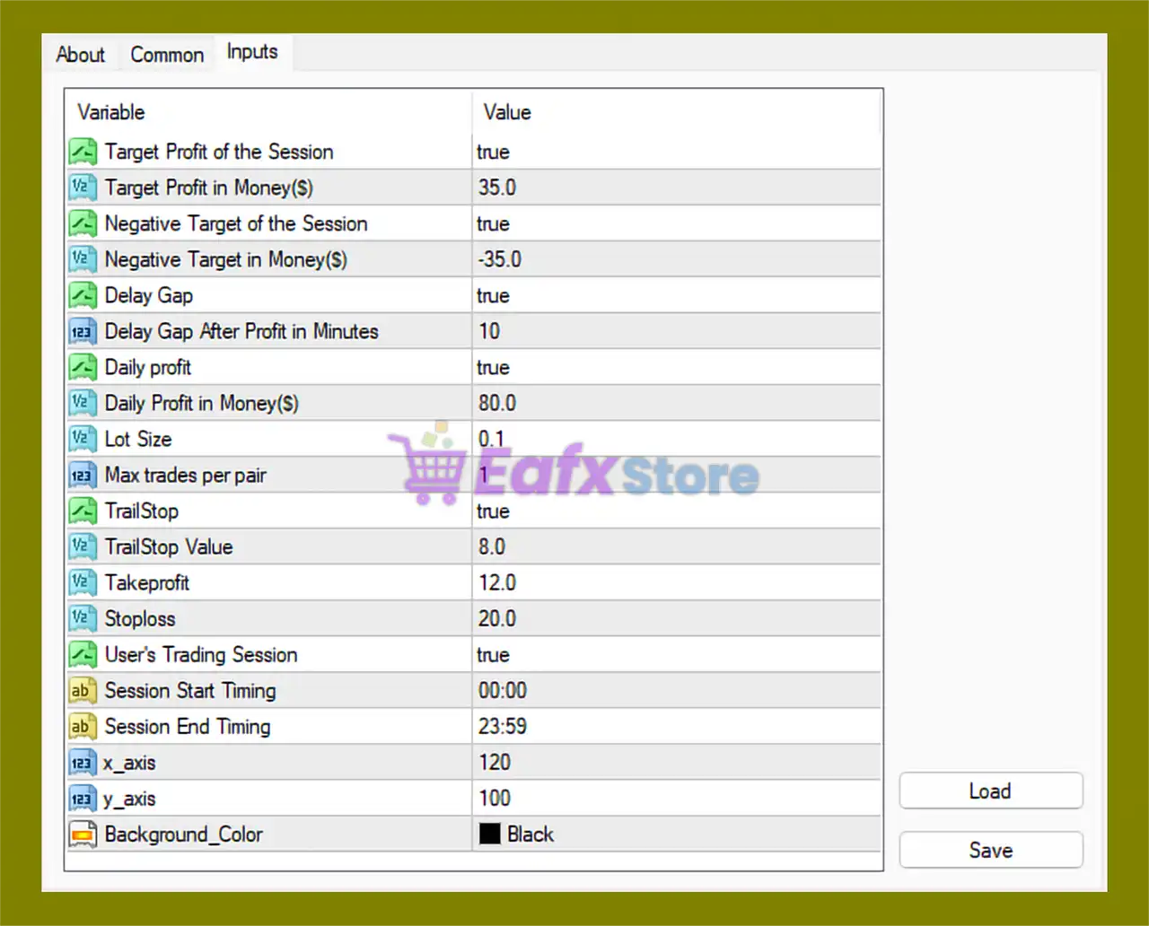Select the true value in the Daily profit row
Viewport: 1149px width, 926px height.
[x=493, y=367]
